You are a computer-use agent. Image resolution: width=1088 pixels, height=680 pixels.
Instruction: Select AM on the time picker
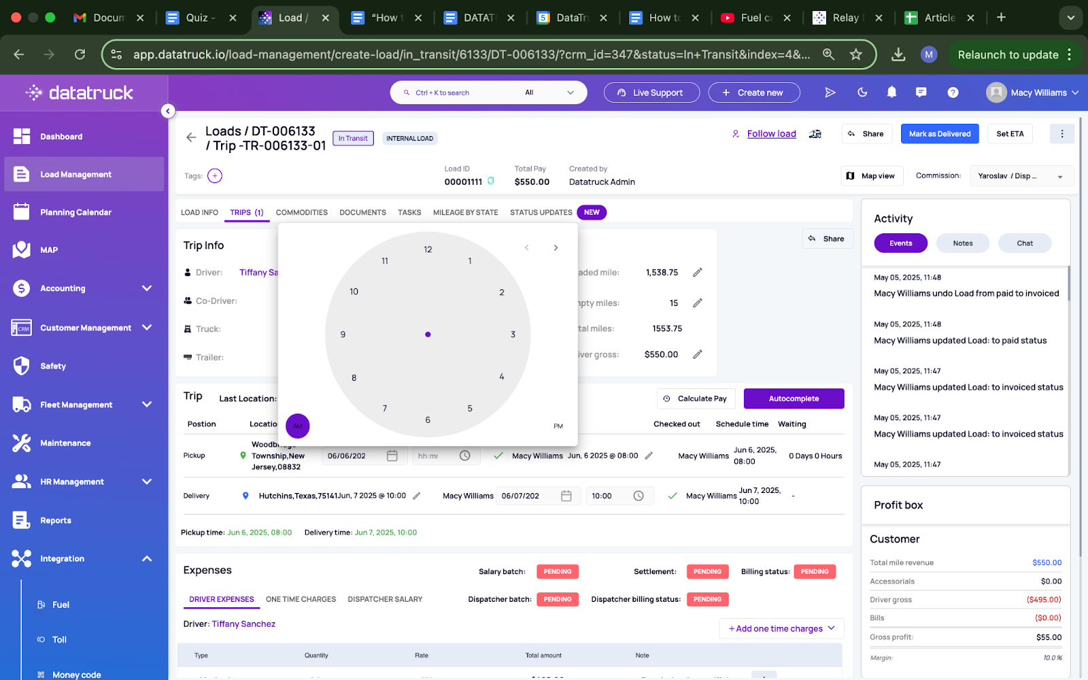[x=298, y=426]
